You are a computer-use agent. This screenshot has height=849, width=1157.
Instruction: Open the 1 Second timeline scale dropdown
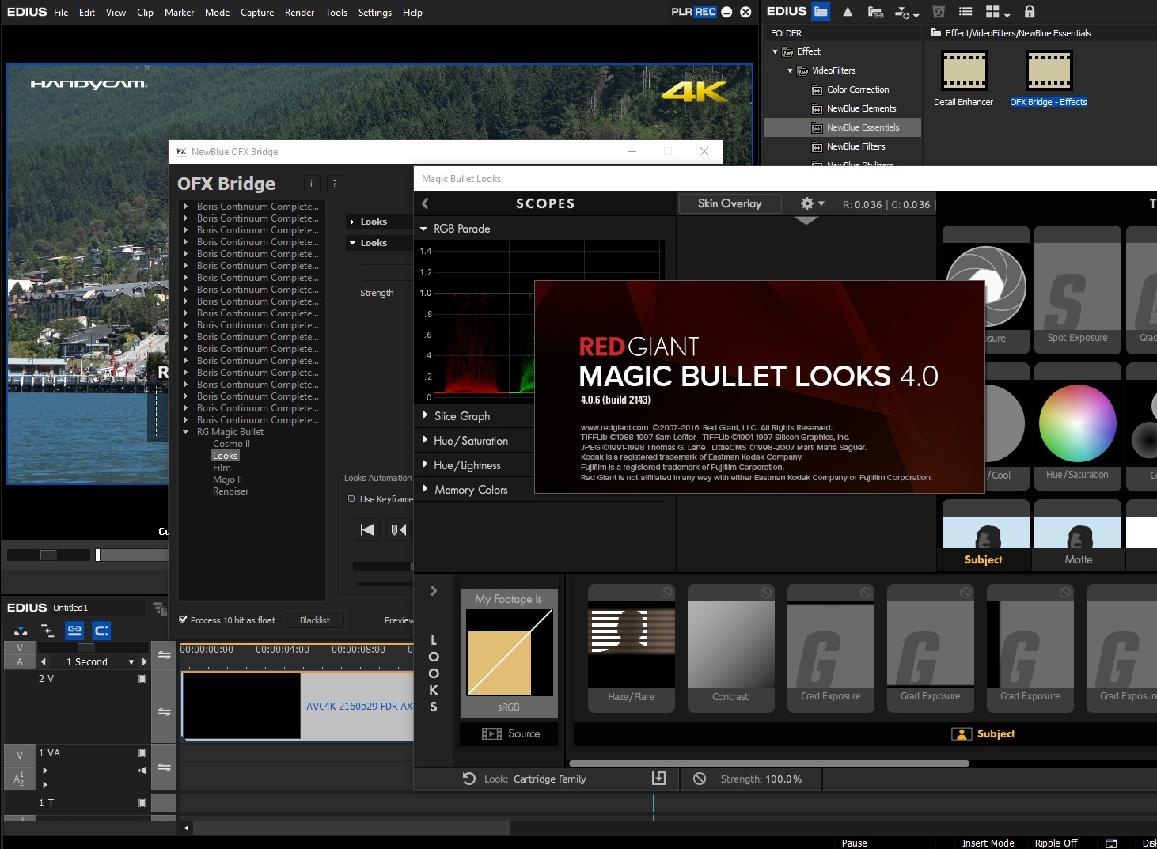tap(131, 662)
